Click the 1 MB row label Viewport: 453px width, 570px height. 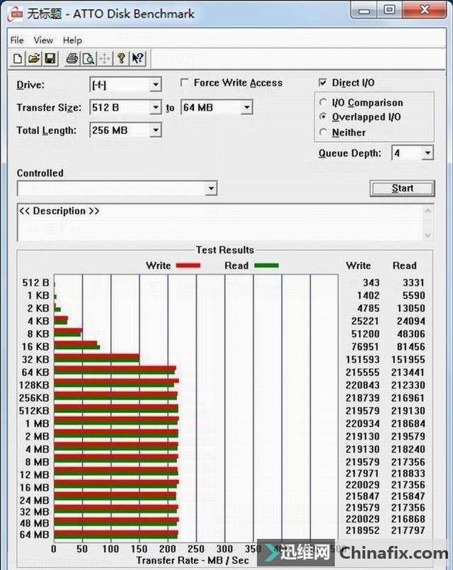37,423
